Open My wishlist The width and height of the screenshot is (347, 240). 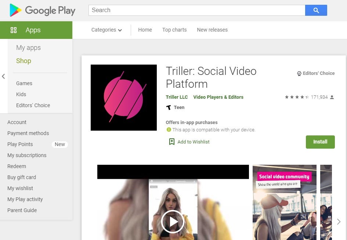click(x=20, y=189)
